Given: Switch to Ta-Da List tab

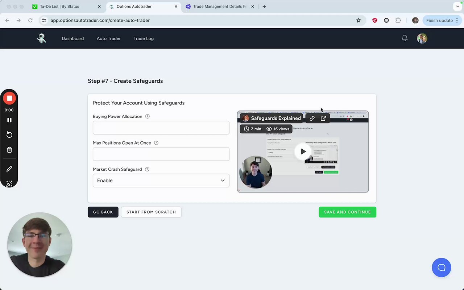Looking at the screenshot, I should pyautogui.click(x=66, y=7).
